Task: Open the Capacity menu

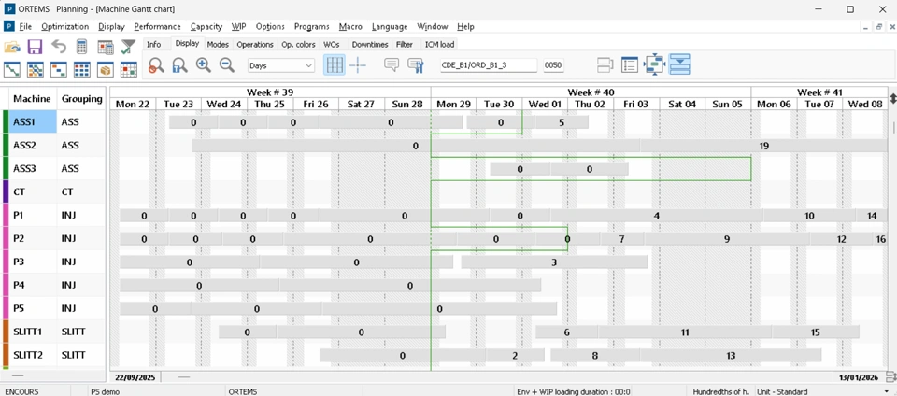Action: [x=206, y=26]
